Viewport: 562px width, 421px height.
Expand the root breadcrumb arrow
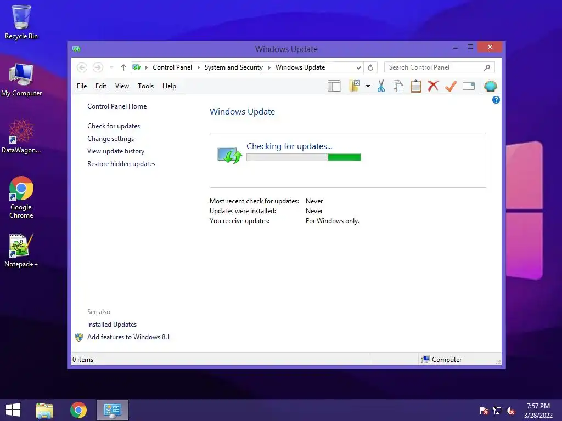pyautogui.click(x=146, y=67)
